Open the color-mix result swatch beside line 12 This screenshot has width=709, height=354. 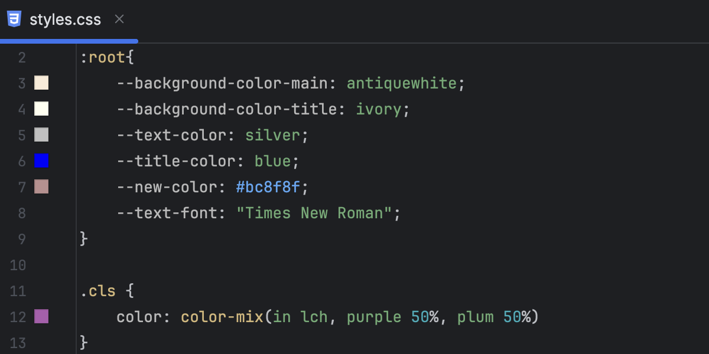(x=41, y=317)
